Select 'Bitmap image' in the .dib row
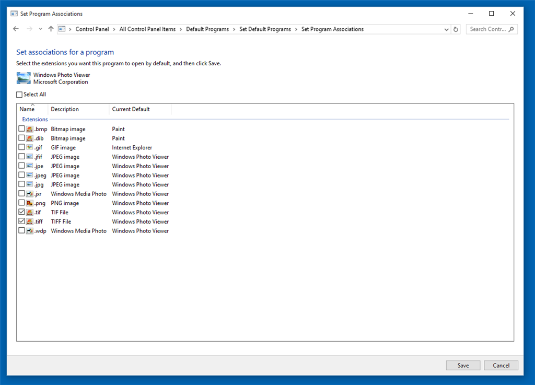 68,138
